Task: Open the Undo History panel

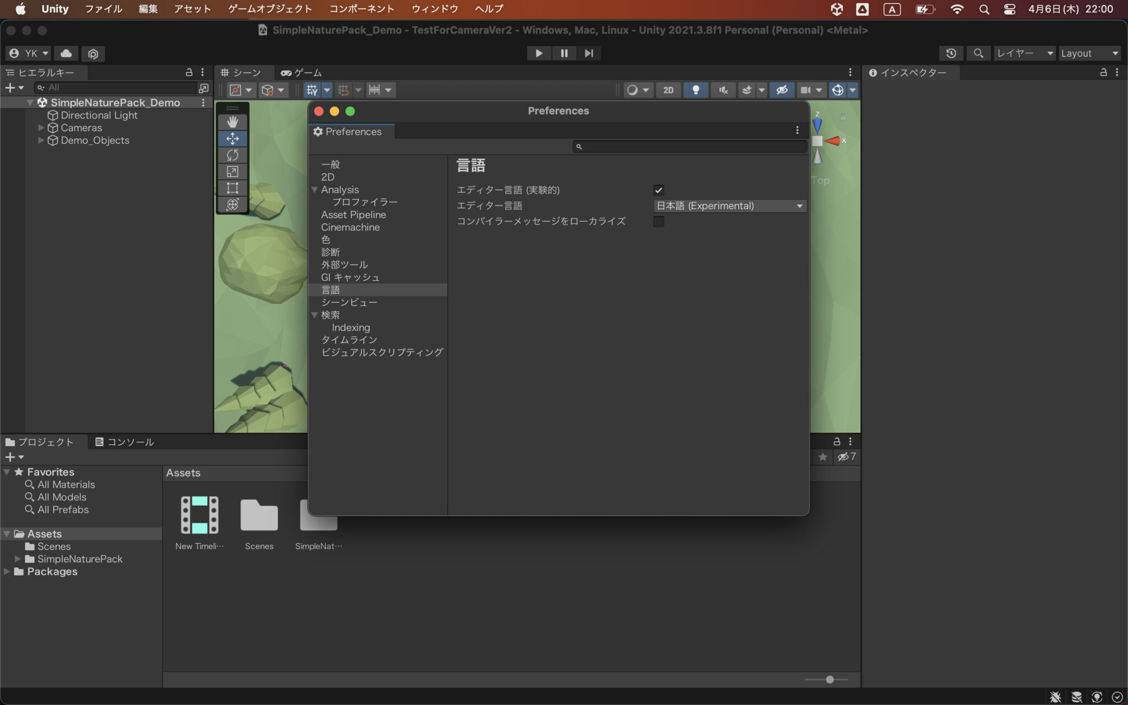Action: 951,53
